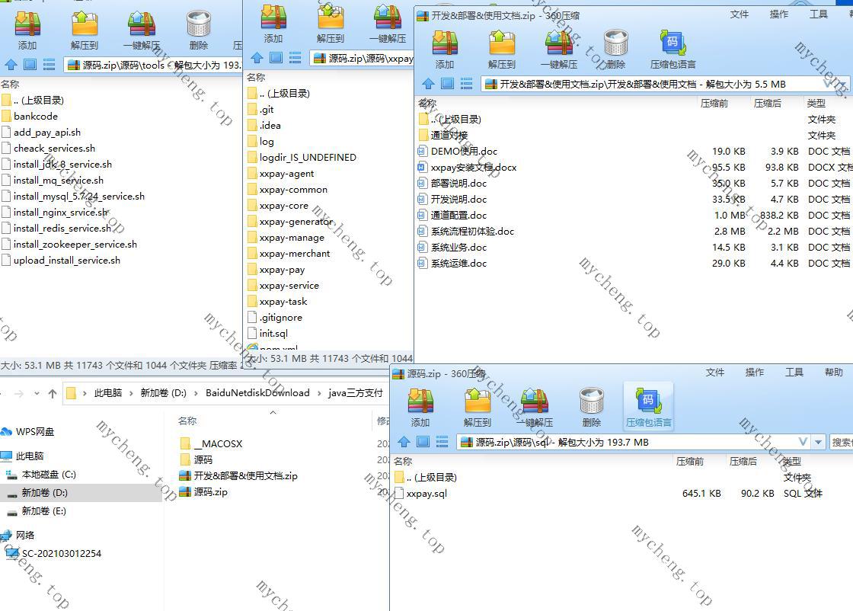Click 添加 icon in 源码.zip sql window
853x611 pixels.
point(420,401)
